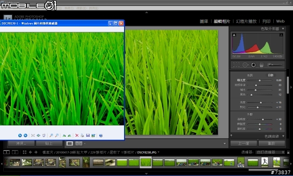This screenshot has height=176, width=293.
Task: Click 自動 auto tone button
Action: click(x=271, y=75)
